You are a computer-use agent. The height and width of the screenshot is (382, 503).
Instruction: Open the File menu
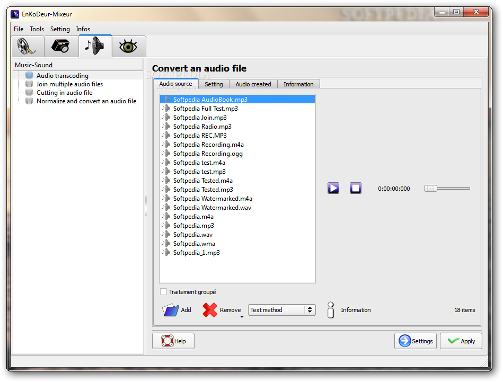point(19,29)
